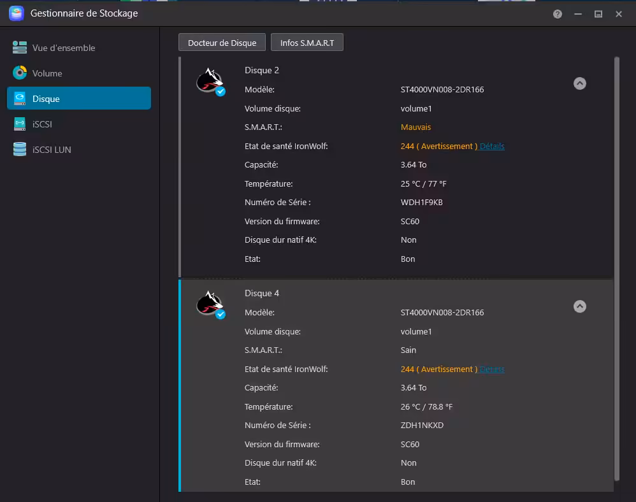
Task: Click serial number WDH1F9KB
Action: [x=421, y=202]
